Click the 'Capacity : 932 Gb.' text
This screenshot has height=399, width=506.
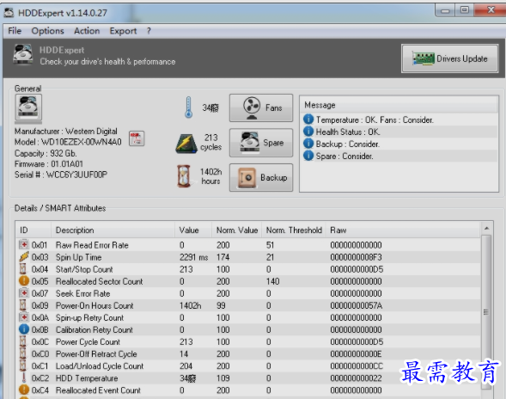pos(46,153)
